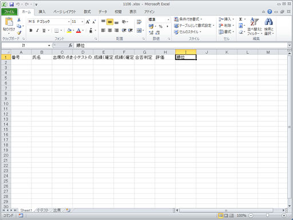Toggle top vertical alignment
This screenshot has height=220, width=293.
pos(103,22)
